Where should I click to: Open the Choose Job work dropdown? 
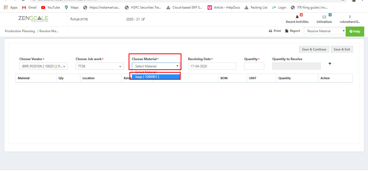pos(100,66)
